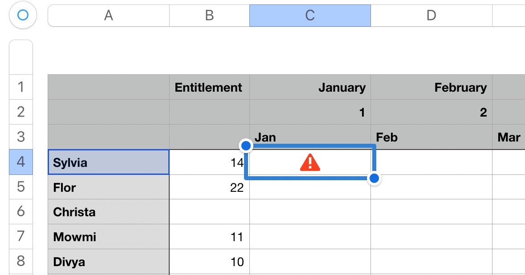Select row 4 header

[x=21, y=162]
